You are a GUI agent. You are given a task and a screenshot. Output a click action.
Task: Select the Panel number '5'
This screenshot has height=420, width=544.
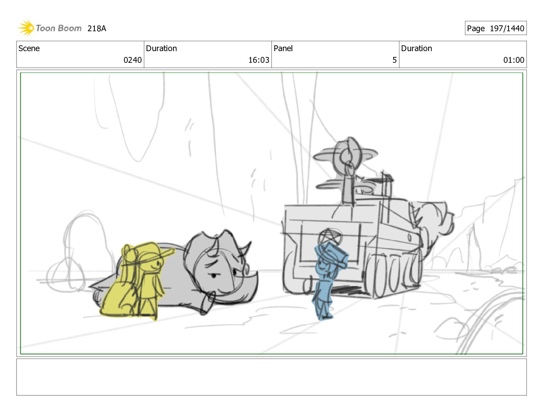tap(395, 60)
